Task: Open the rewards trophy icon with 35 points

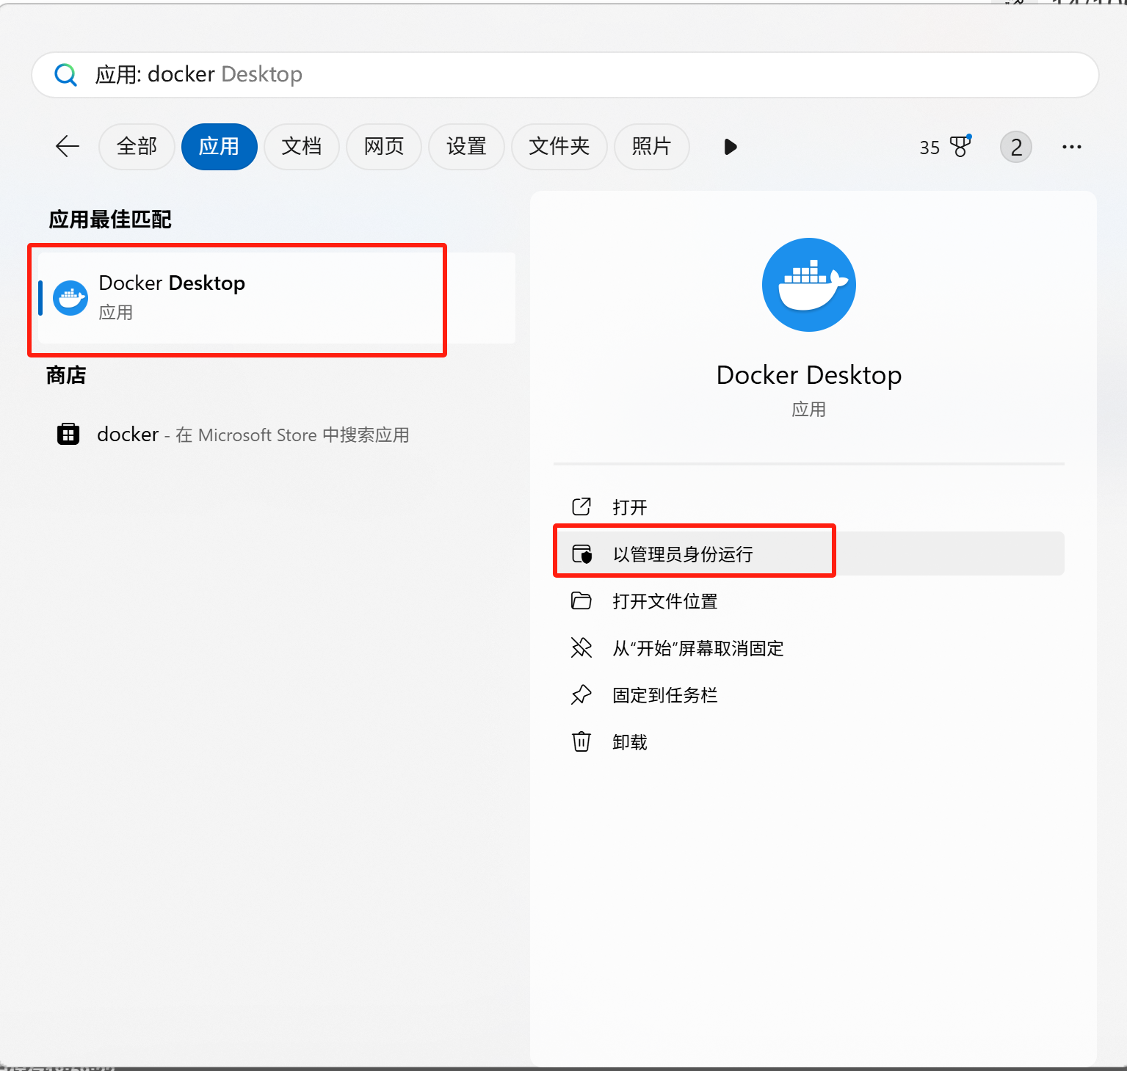Action: (946, 147)
